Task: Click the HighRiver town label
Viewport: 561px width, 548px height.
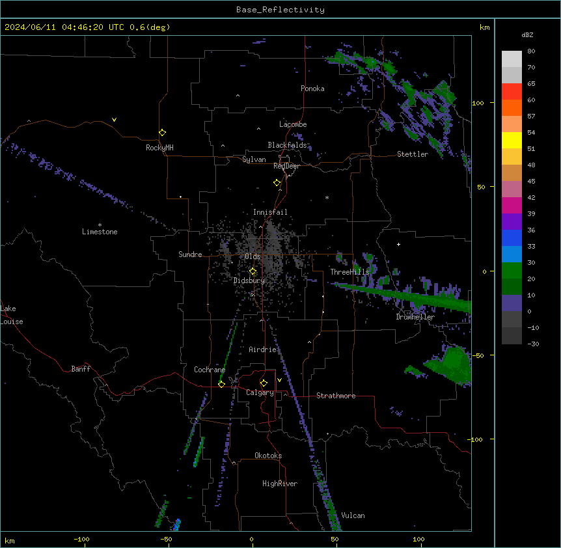Action: 280,484
